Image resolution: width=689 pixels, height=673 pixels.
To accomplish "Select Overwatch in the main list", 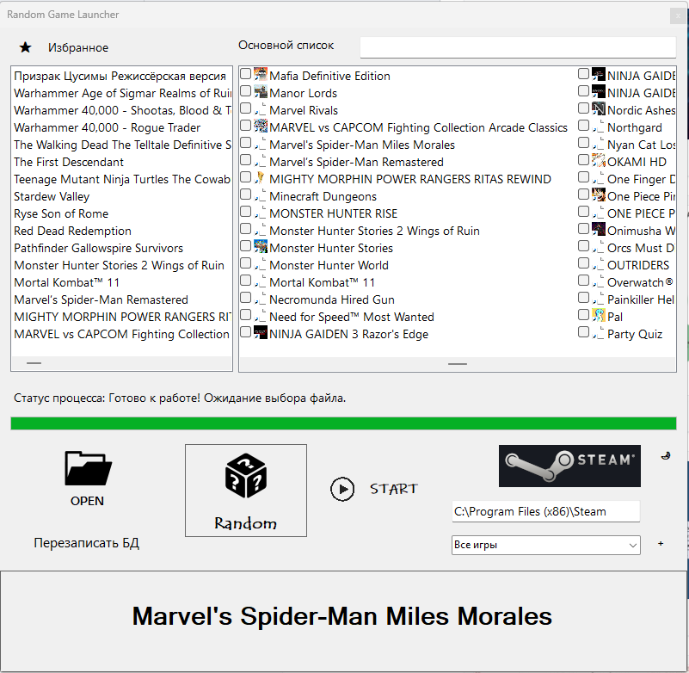I will (x=640, y=282).
